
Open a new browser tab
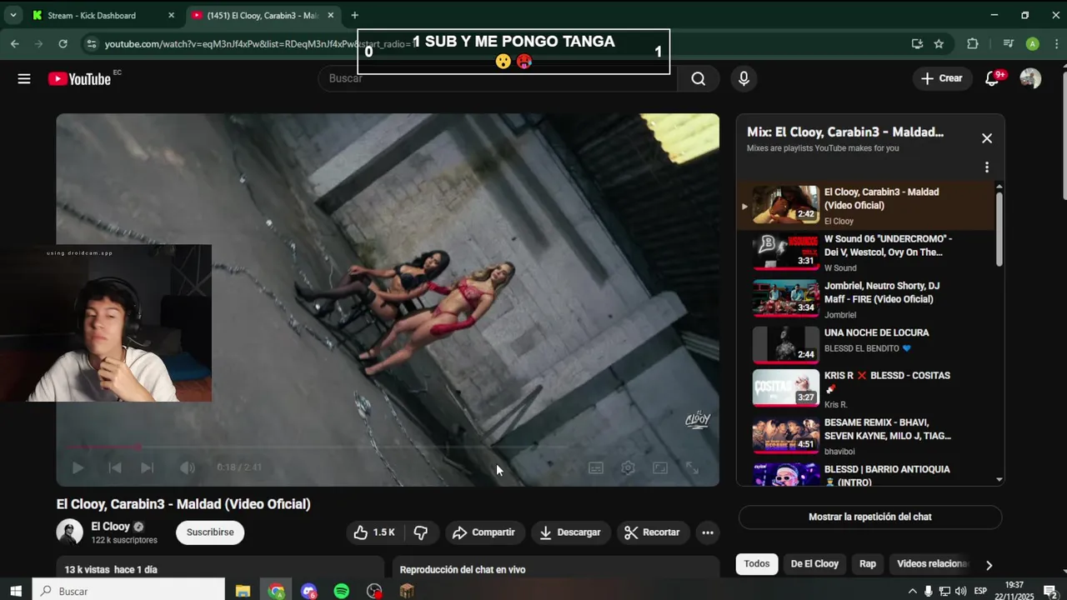pos(354,15)
